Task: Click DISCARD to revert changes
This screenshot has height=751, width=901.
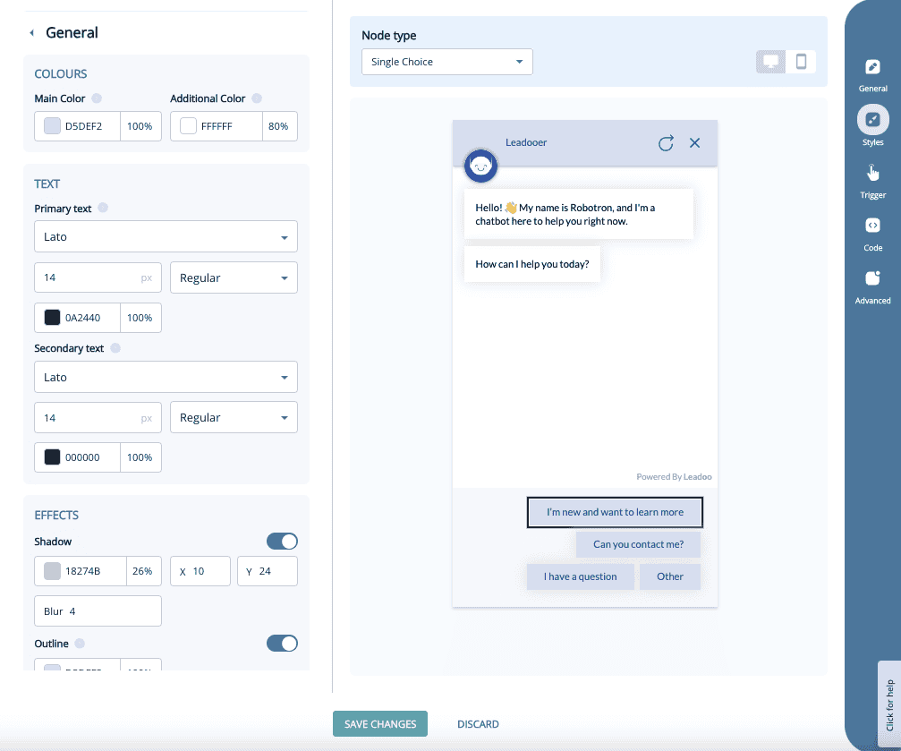Action: (478, 723)
